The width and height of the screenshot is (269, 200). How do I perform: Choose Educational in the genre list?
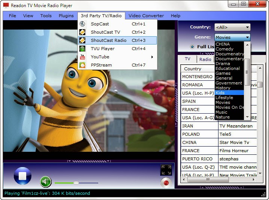[229, 68]
